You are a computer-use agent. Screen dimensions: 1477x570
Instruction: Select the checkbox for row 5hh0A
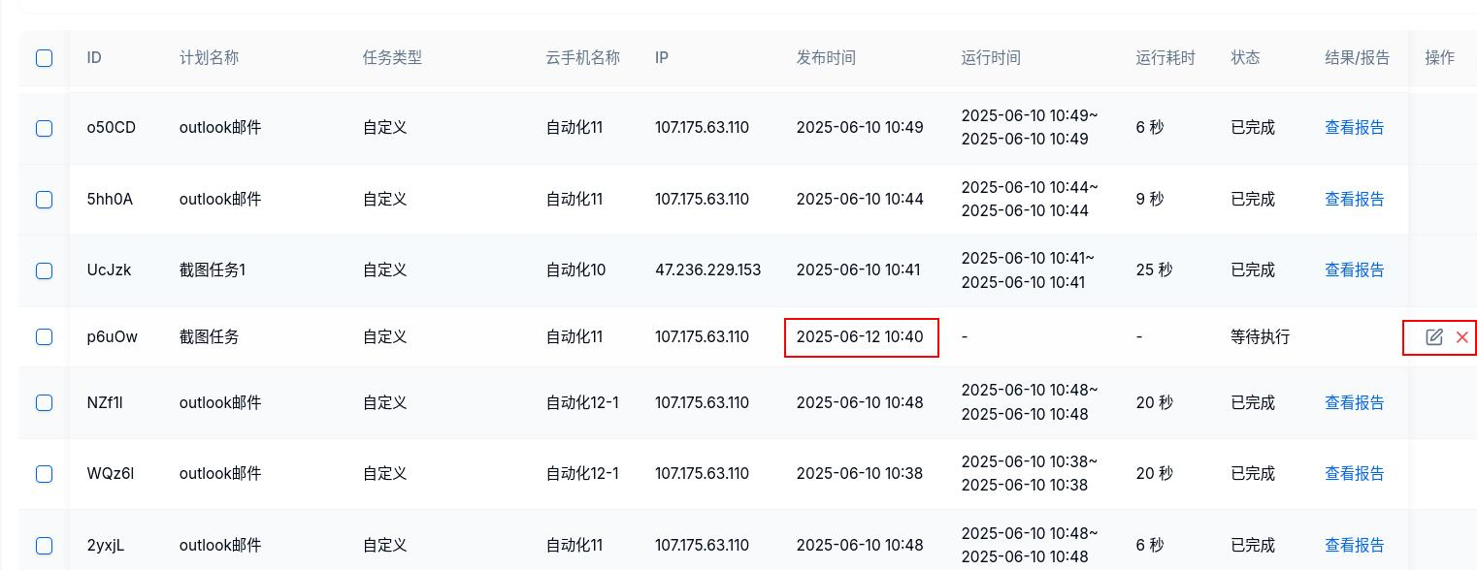coord(45,200)
